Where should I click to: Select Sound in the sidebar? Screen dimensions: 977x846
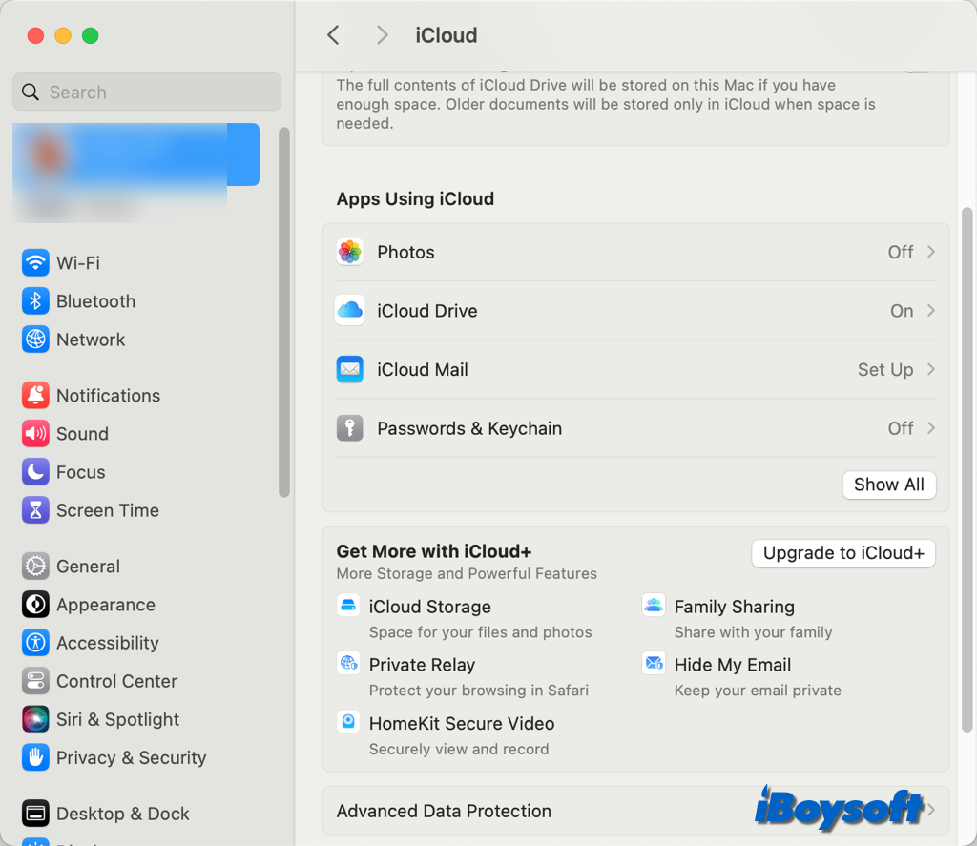(83, 434)
